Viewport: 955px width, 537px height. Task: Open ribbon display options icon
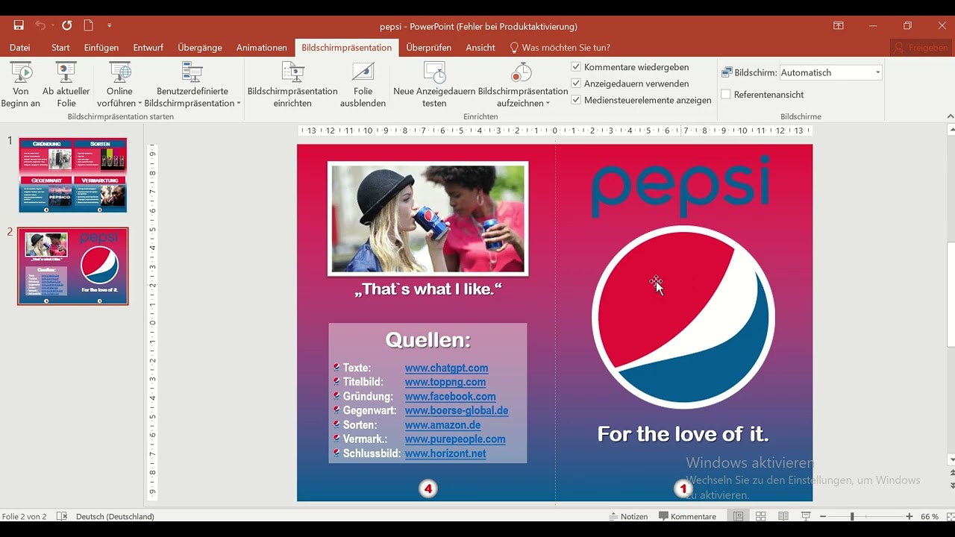tap(839, 25)
